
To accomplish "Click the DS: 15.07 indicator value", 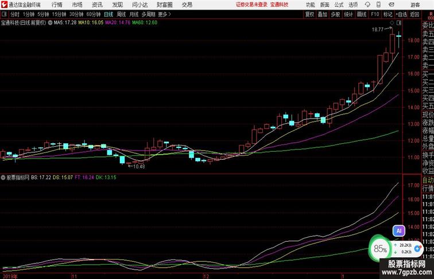I will (63, 178).
